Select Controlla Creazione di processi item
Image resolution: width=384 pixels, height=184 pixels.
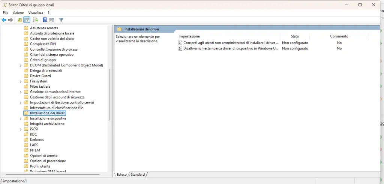point(54,49)
